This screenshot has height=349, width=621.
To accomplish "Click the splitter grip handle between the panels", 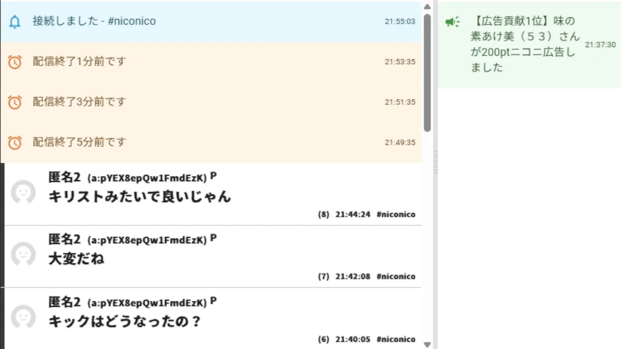I will click(x=436, y=162).
